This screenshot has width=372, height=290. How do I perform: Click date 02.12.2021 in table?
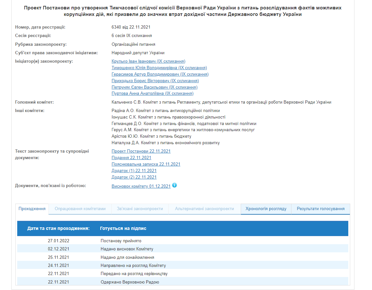(x=58, y=249)
